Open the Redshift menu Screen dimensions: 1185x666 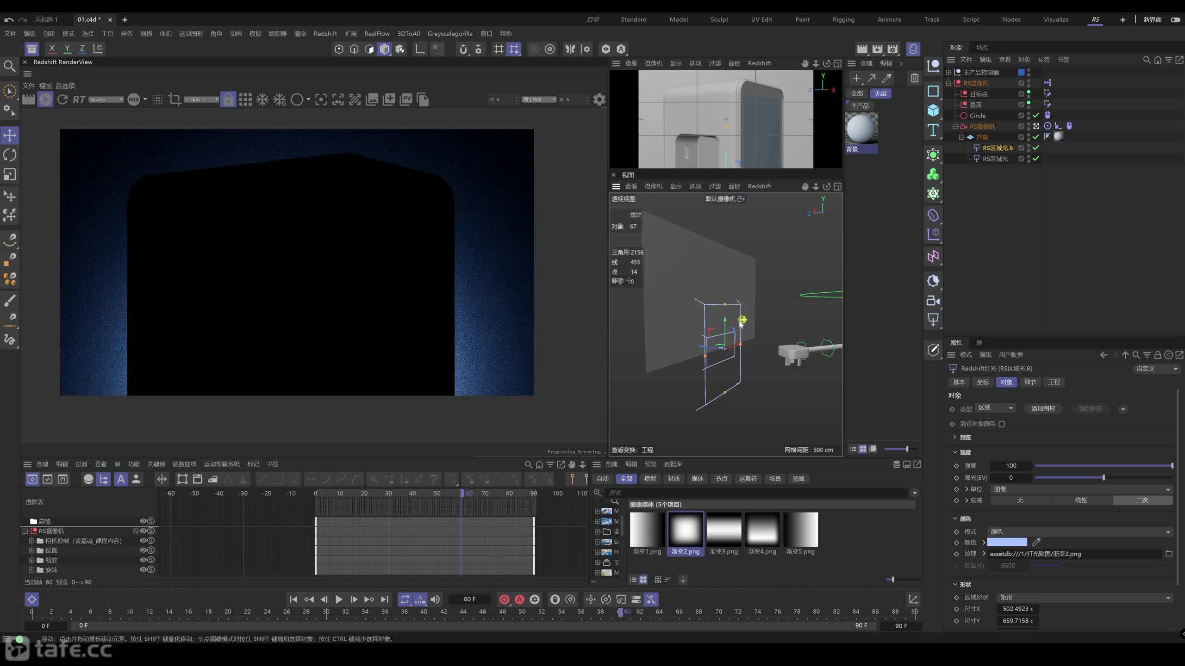point(325,33)
